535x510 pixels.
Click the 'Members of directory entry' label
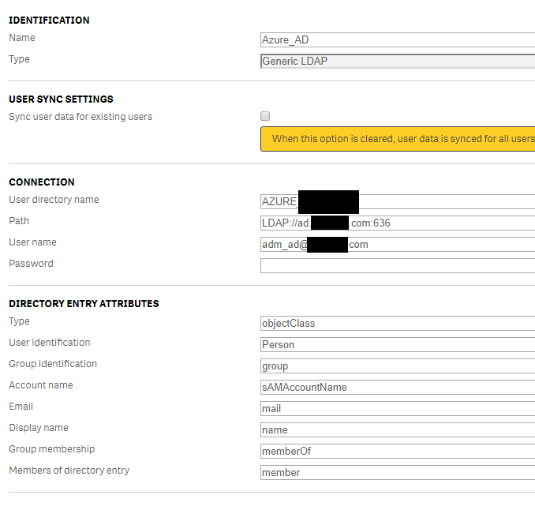tap(69, 471)
